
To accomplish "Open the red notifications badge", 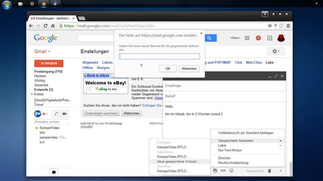I will coord(258,38).
